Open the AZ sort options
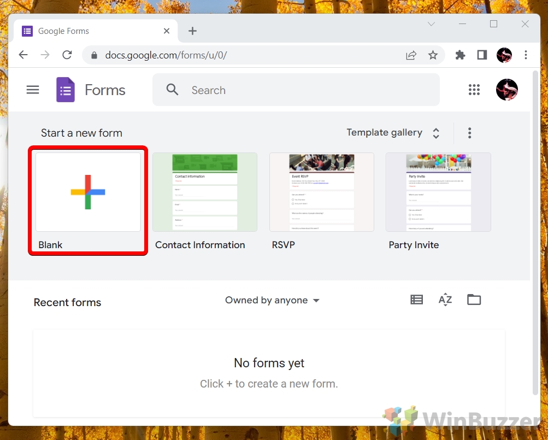The height and width of the screenshot is (440, 548). [x=445, y=300]
